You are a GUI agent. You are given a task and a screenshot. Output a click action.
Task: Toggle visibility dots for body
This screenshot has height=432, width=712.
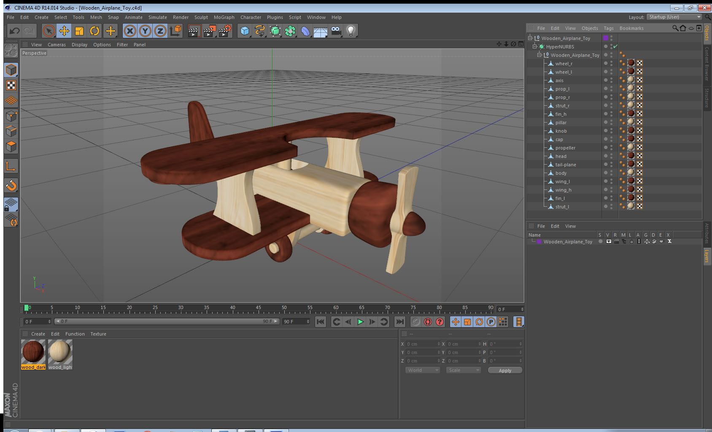611,173
